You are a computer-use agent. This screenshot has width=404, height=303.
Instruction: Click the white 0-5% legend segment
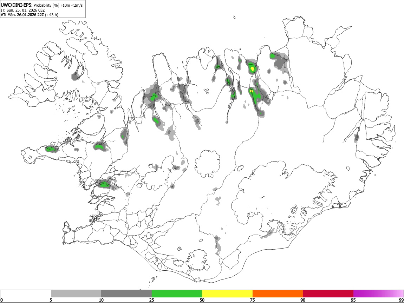[x=26, y=294]
